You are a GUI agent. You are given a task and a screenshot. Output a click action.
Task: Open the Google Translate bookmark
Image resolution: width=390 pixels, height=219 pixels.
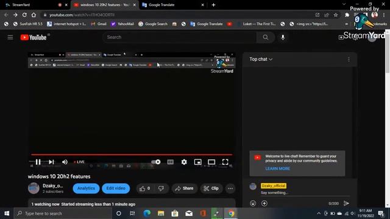[207, 24]
